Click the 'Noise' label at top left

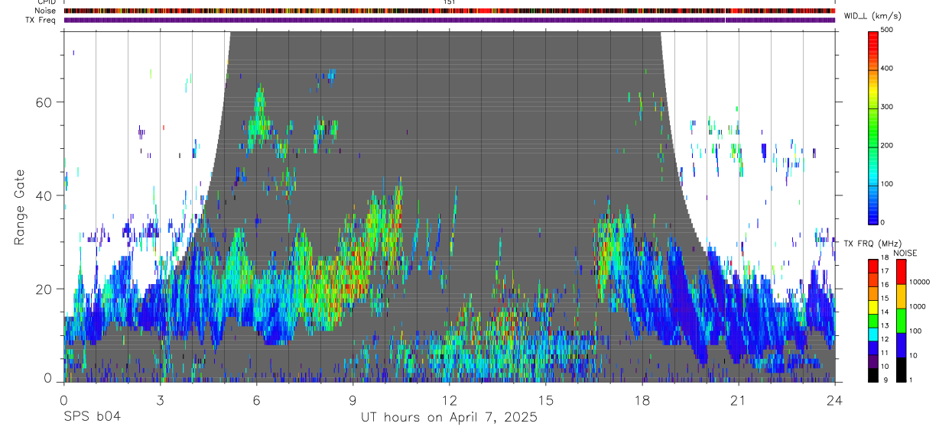(45, 11)
